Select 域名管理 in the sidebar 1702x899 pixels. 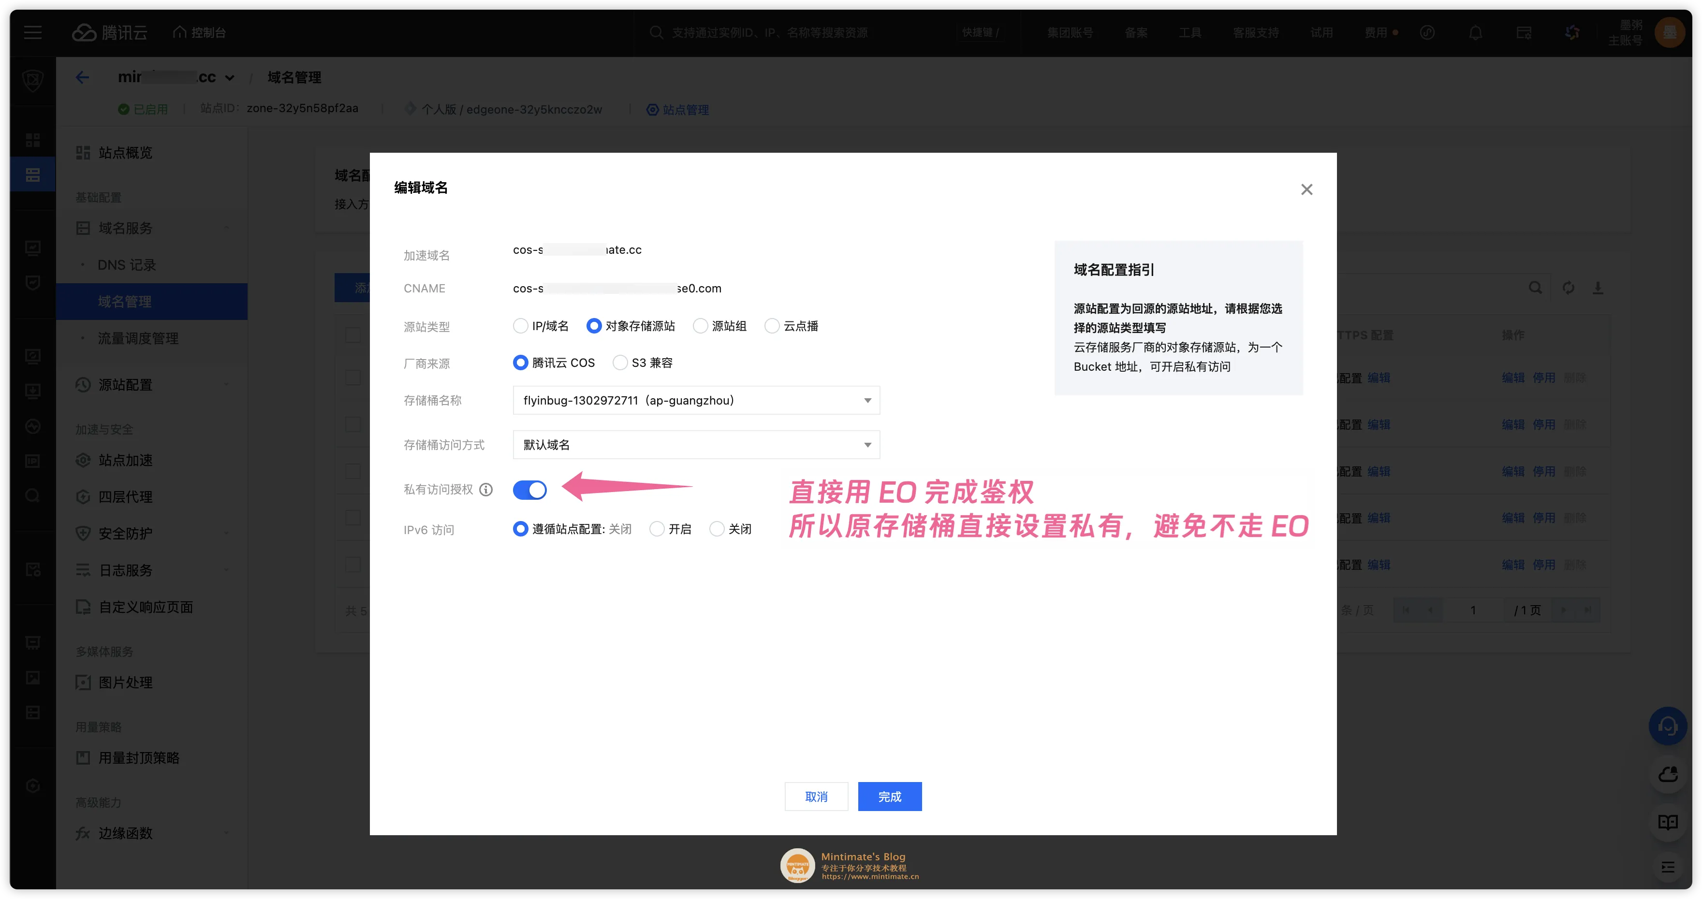[x=152, y=301]
